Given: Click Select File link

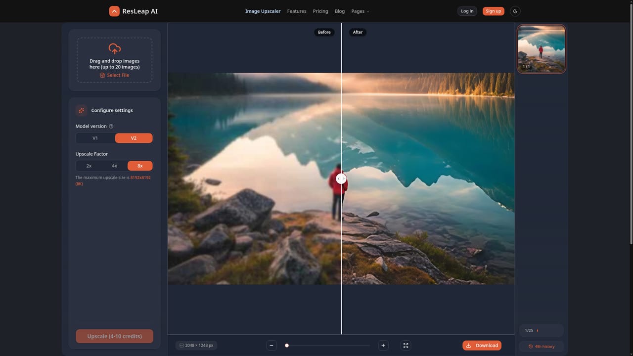Looking at the screenshot, I should (x=114, y=75).
